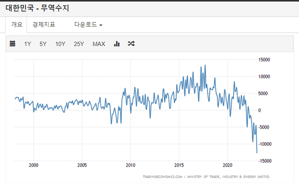Show the 10Y history range
299x189 pixels.
[x=60, y=44]
